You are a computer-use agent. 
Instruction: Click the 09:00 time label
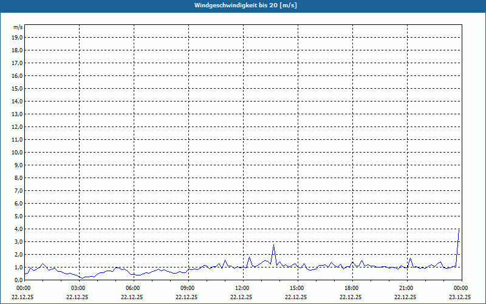187,288
